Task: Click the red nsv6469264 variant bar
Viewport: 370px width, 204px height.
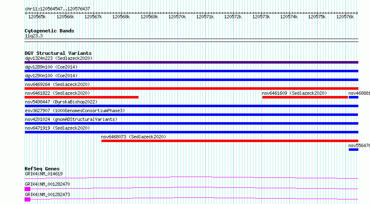Action: [191, 88]
